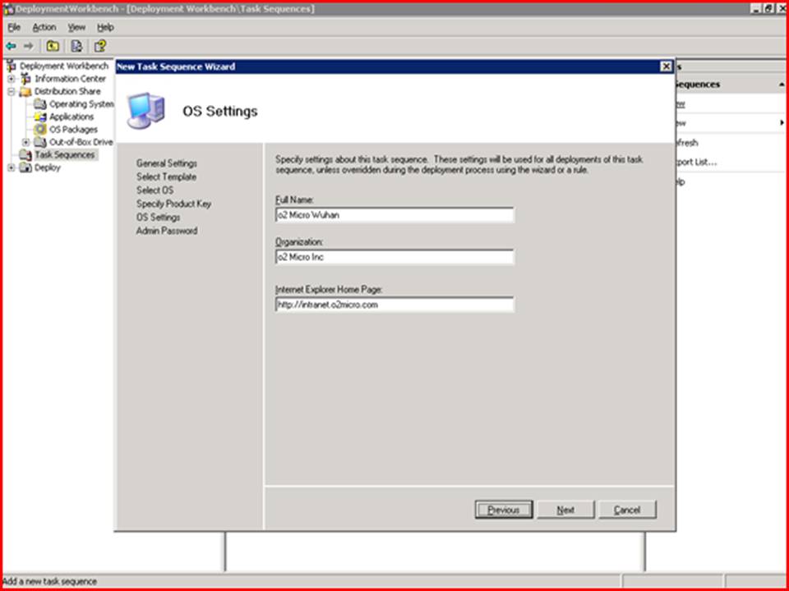Click into the Organization field
This screenshot has width=789, height=591.
click(x=394, y=257)
